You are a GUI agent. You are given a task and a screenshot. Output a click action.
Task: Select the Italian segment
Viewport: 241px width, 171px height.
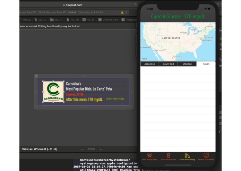pyautogui.click(x=206, y=64)
